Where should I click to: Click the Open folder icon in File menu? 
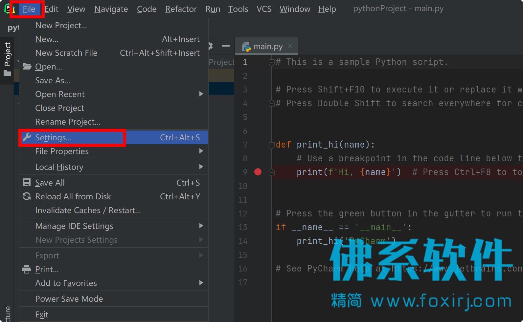click(27, 67)
